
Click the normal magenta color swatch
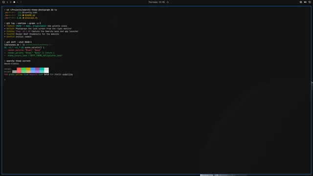coord(37,69)
